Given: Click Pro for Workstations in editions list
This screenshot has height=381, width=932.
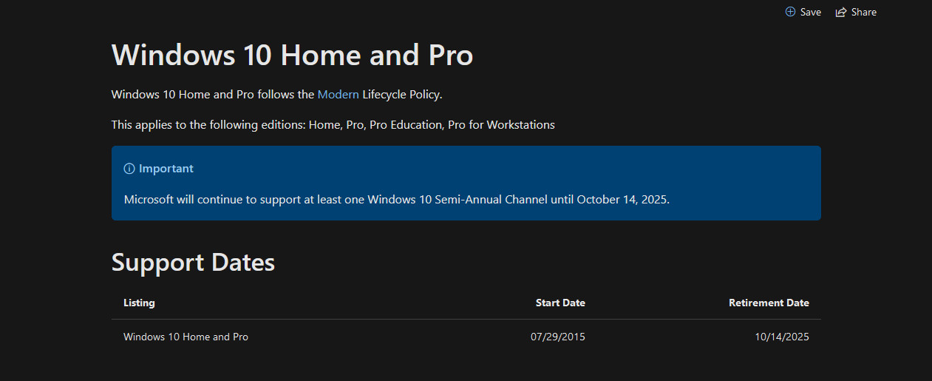Looking at the screenshot, I should [x=501, y=124].
